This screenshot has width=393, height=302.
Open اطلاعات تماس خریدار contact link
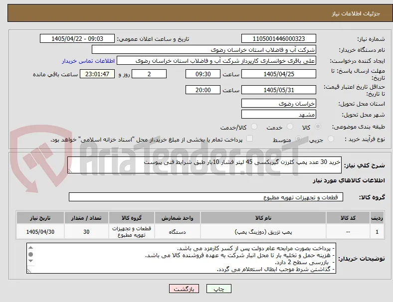(x=88, y=61)
